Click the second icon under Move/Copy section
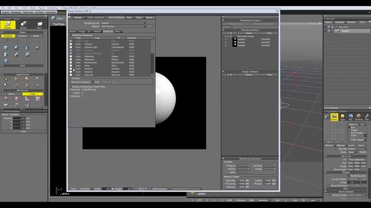The image size is (371, 208). [x=16, y=99]
